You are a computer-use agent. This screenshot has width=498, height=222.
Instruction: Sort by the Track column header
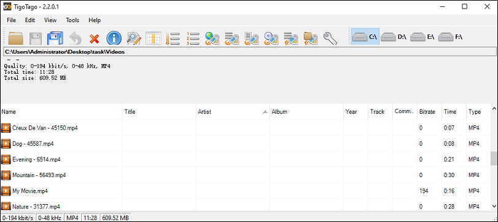381,112
